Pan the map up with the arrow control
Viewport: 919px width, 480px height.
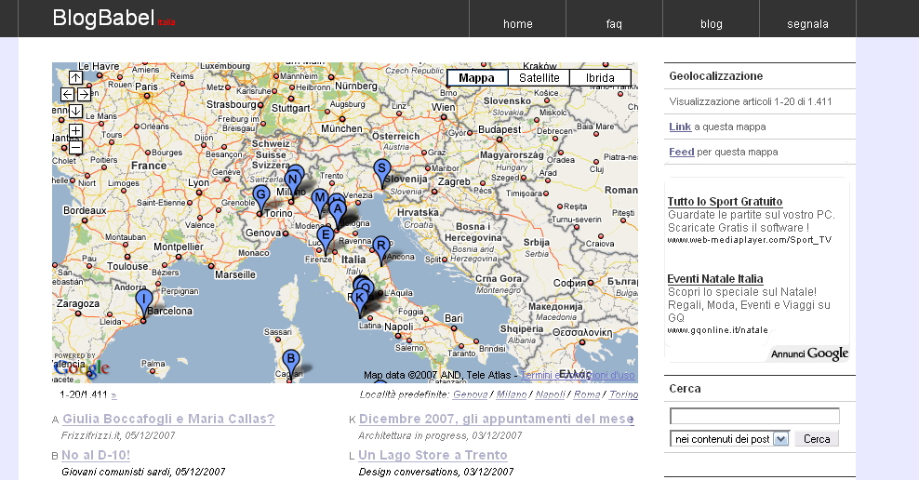pyautogui.click(x=75, y=78)
